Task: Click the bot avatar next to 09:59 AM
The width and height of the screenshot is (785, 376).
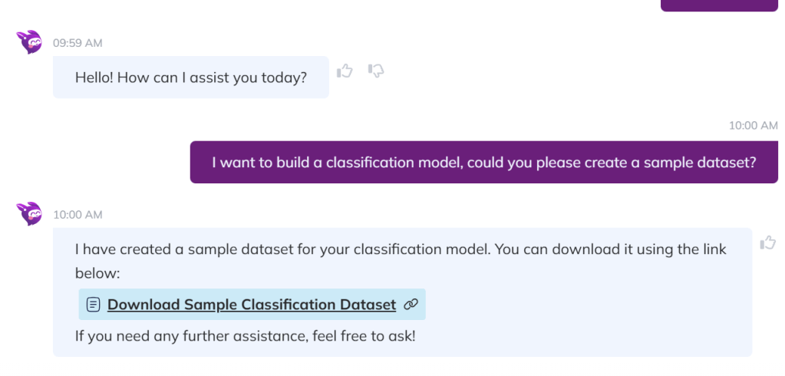Action: point(31,42)
